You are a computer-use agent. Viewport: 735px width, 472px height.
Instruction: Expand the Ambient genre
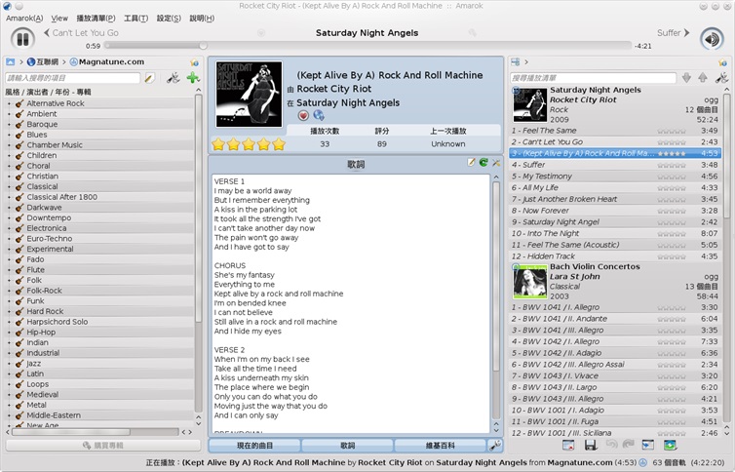pyautogui.click(x=9, y=114)
